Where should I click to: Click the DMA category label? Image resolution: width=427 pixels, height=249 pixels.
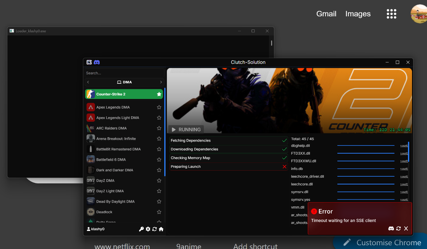pyautogui.click(x=125, y=82)
